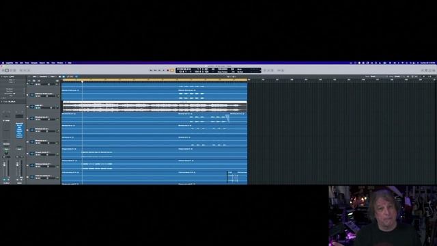Viewport: 437px width, 246px height.
Task: Mute the Audio track in header
Action: coord(36,108)
